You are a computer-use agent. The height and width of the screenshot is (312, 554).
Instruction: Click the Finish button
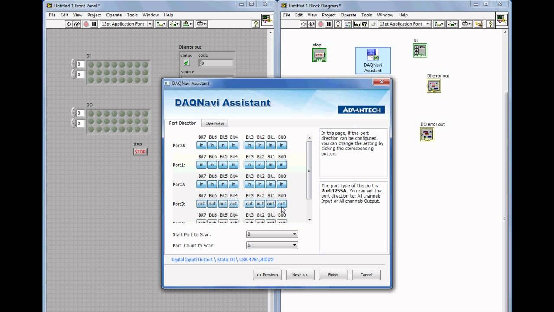[x=333, y=275]
